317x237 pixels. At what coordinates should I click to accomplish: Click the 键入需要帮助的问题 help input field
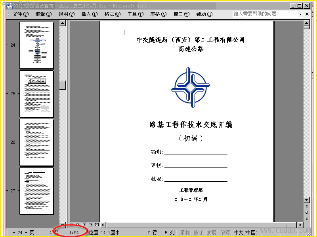[x=265, y=14]
